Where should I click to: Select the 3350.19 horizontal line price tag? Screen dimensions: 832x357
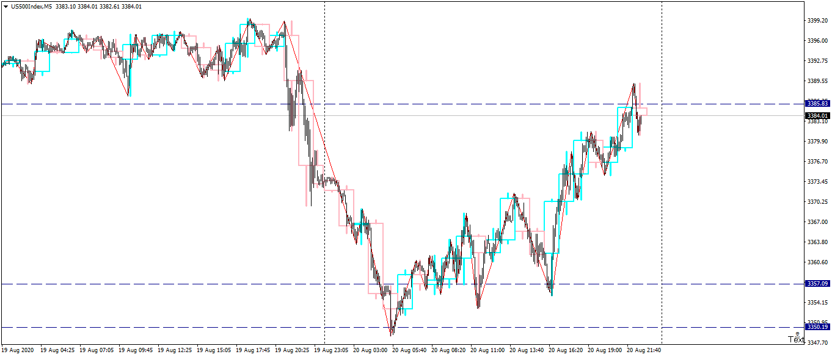point(817,327)
